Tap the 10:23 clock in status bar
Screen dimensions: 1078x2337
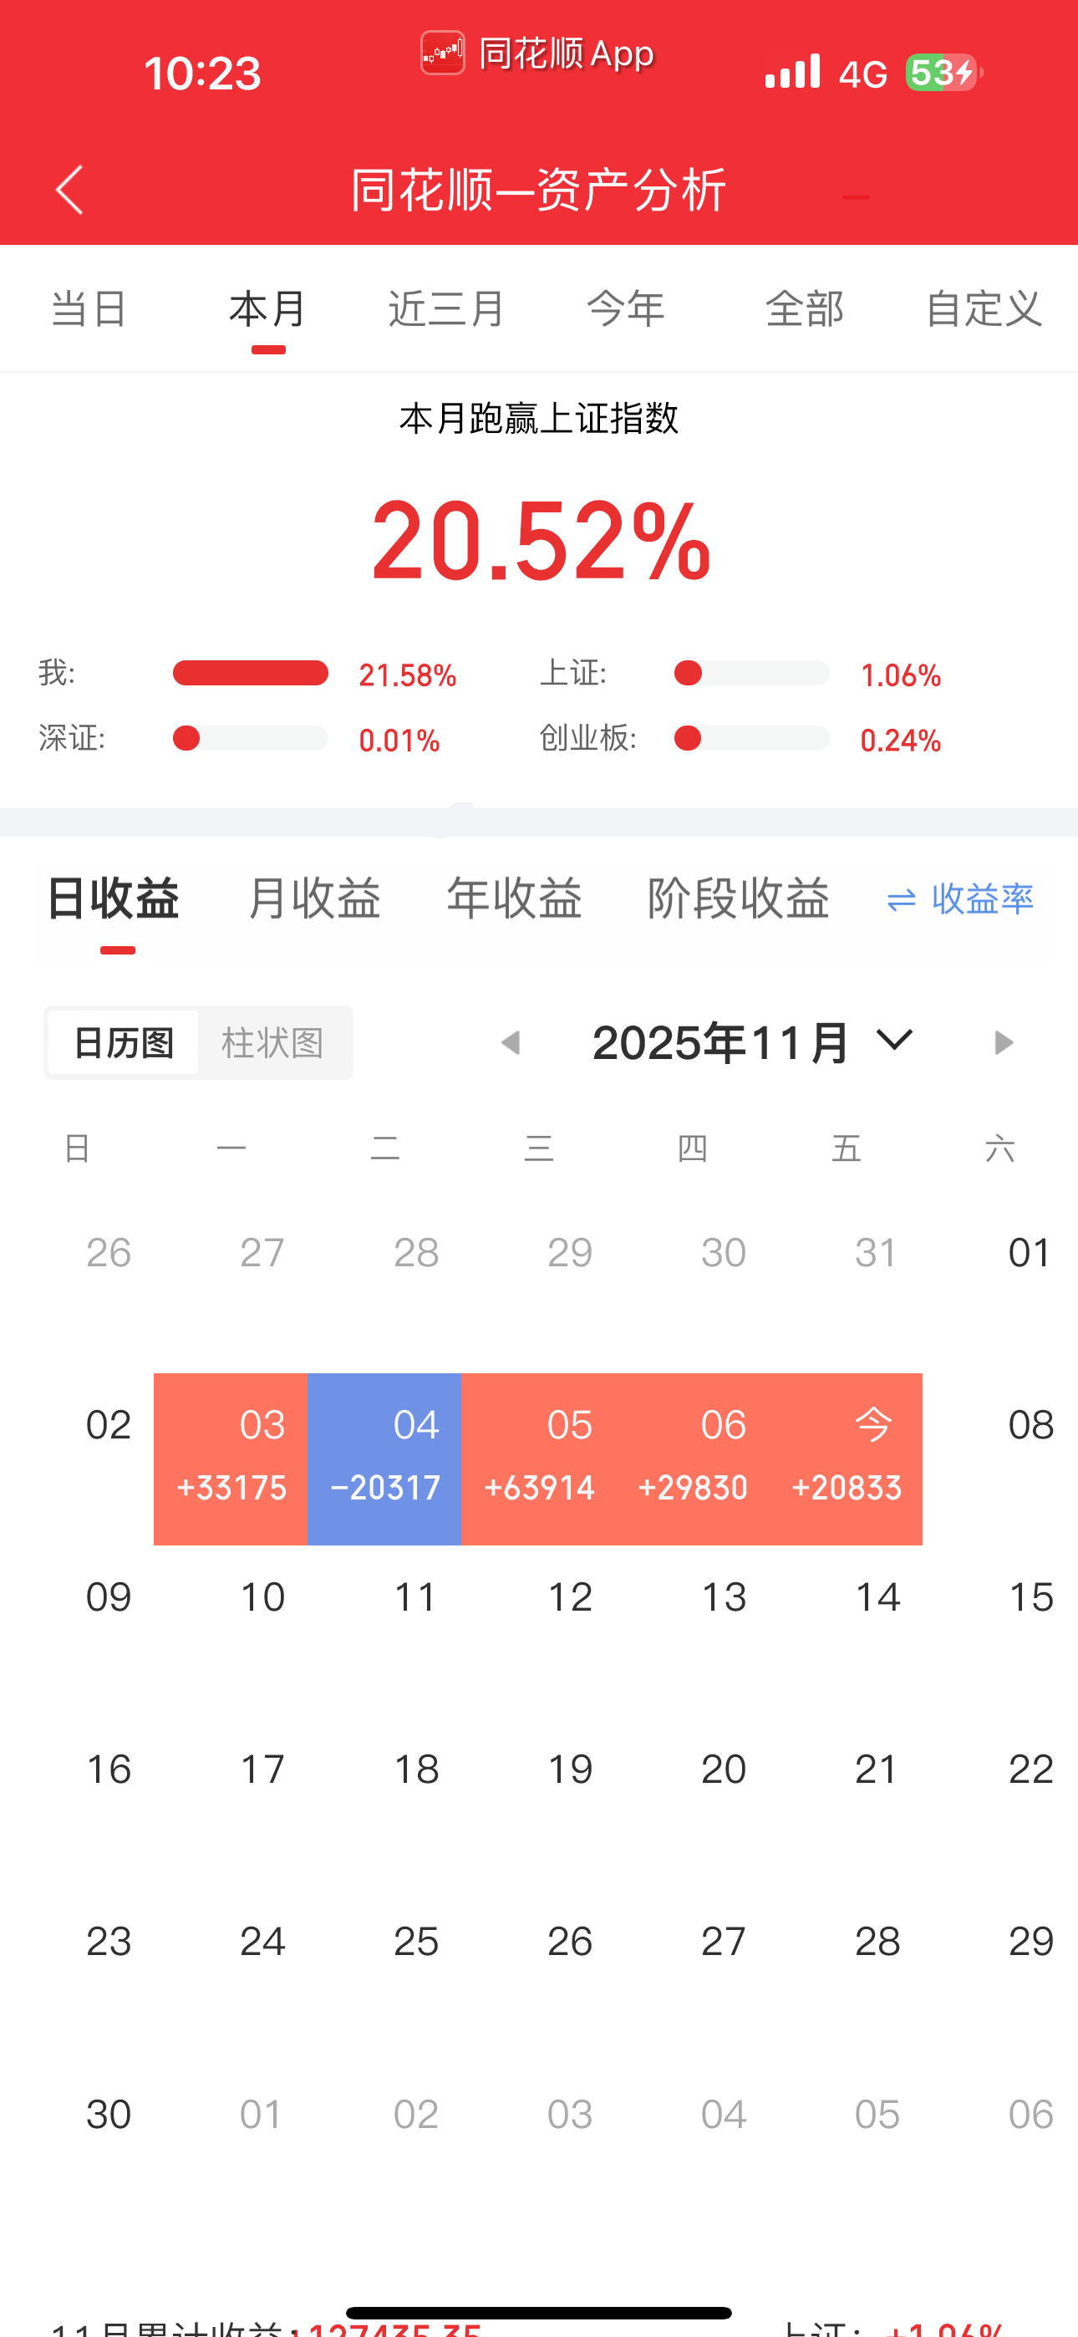(202, 74)
